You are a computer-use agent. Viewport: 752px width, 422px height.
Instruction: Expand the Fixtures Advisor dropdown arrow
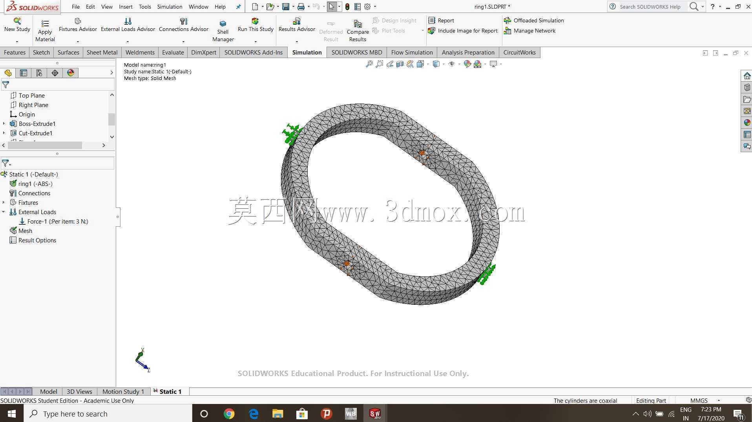[x=78, y=42]
